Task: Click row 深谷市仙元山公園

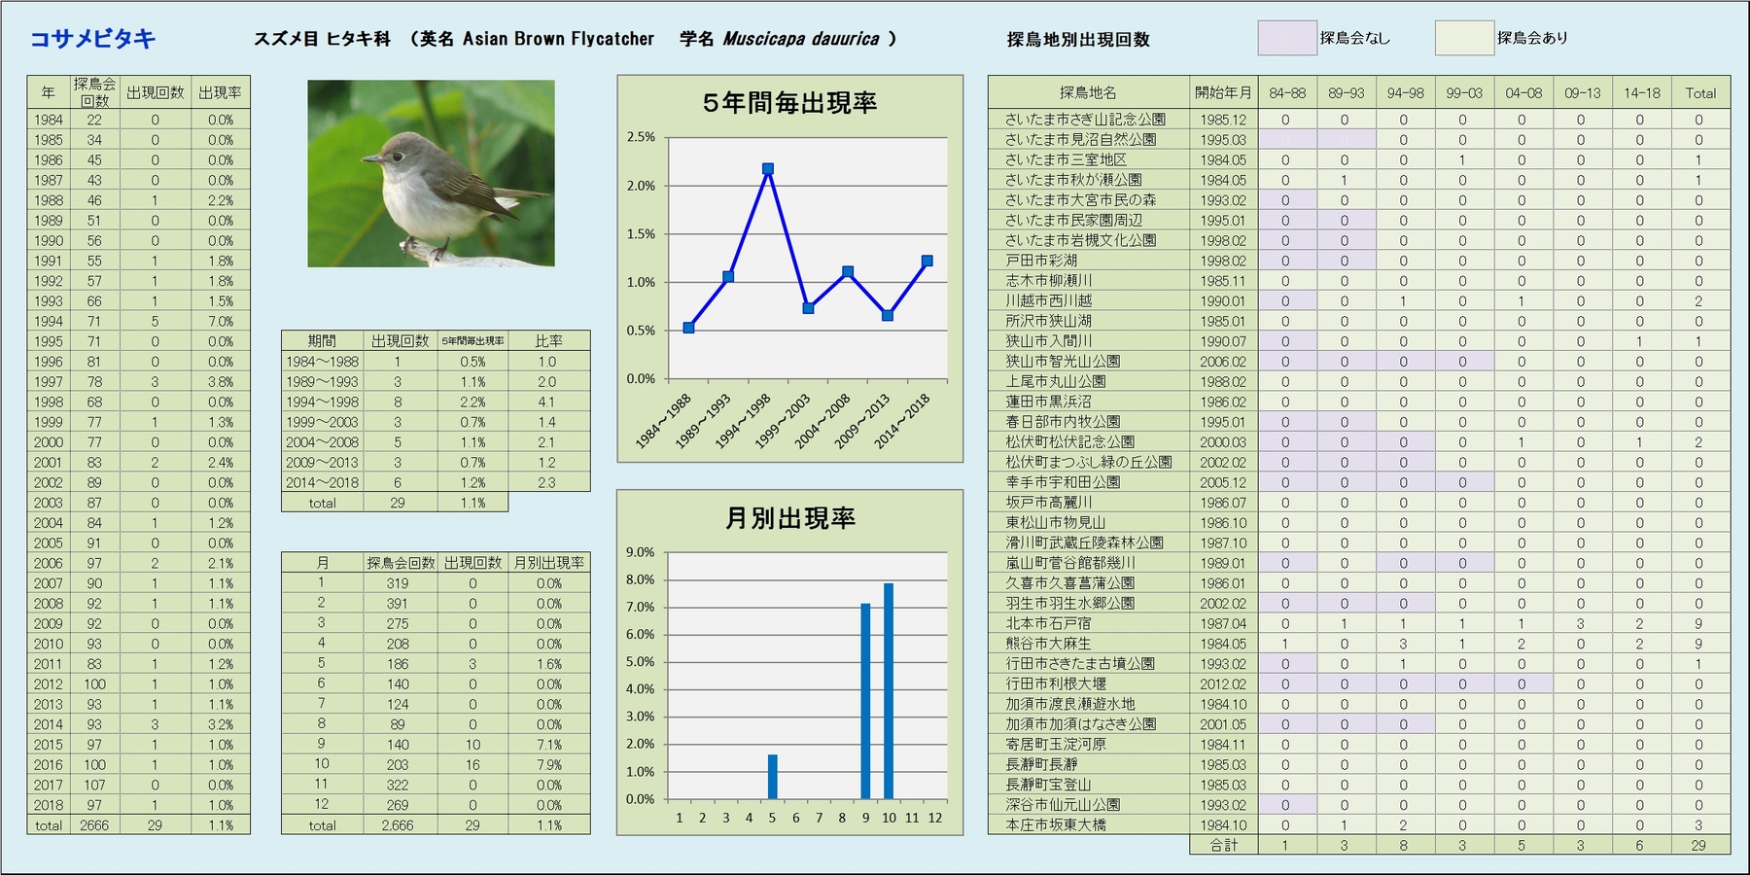Action: point(1359,805)
